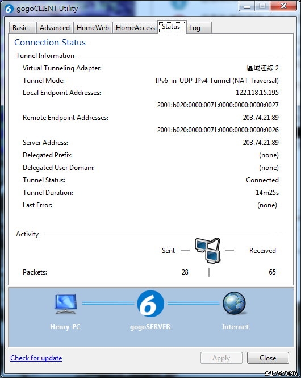Click the Connection Status heading

(x=50, y=43)
